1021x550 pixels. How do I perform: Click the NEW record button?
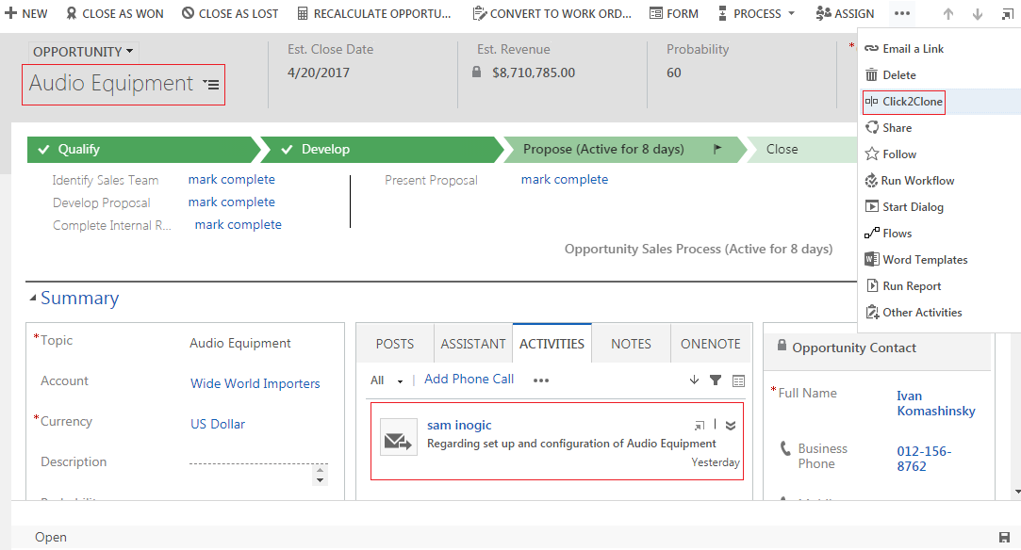pyautogui.click(x=25, y=13)
